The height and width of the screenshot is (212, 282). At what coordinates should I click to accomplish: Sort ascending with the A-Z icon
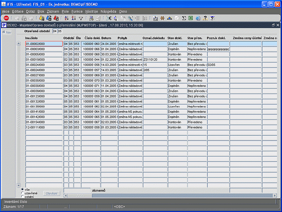[67, 18]
